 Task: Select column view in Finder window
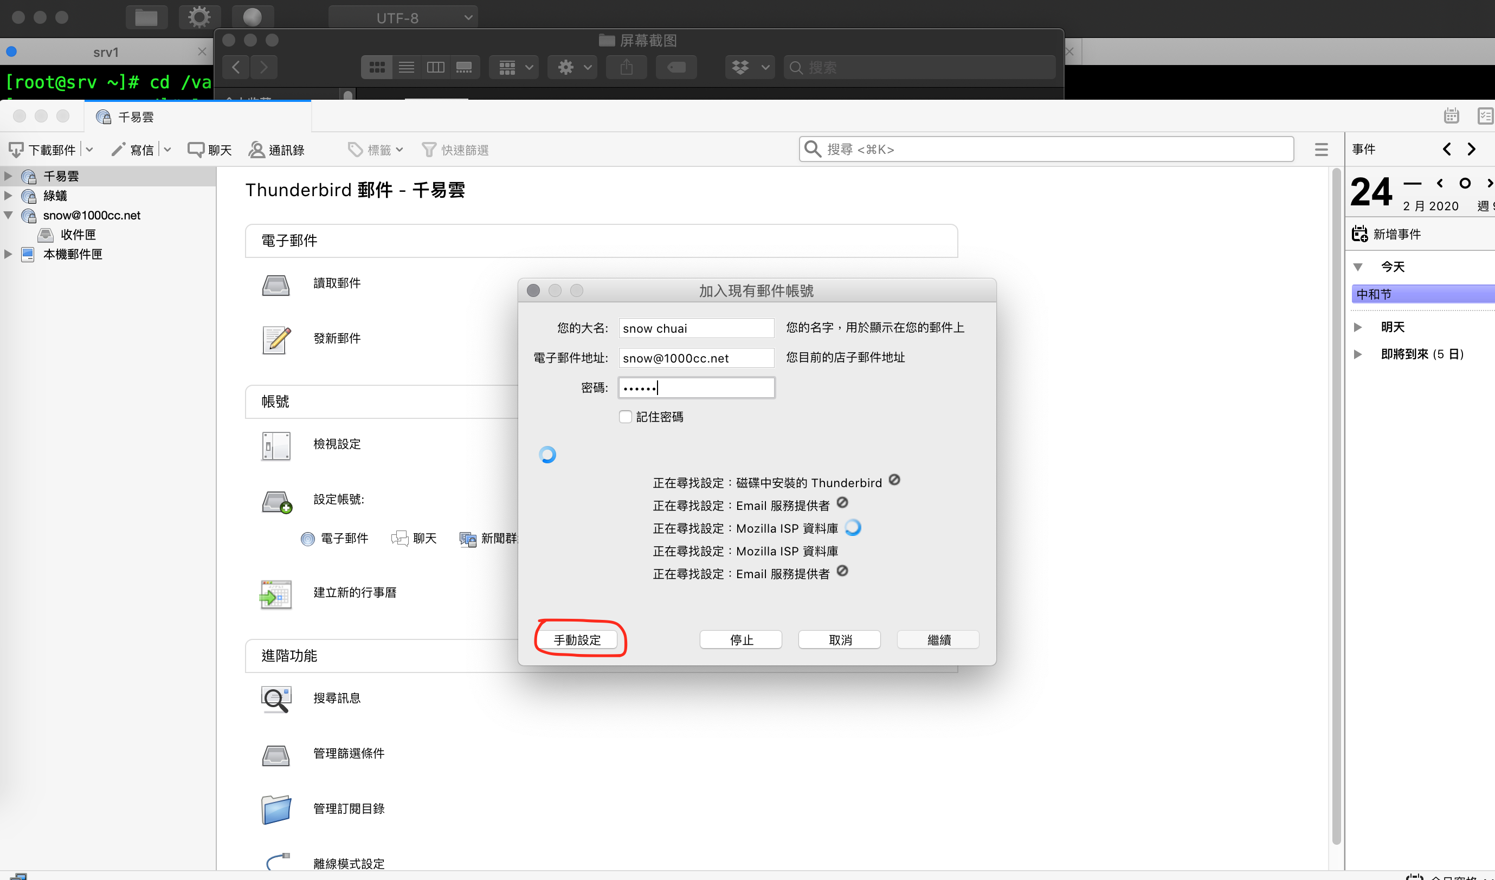[435, 67]
